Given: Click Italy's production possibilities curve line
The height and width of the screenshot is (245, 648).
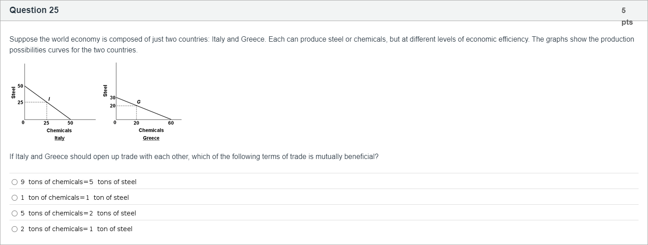Looking at the screenshot, I should [58, 111].
